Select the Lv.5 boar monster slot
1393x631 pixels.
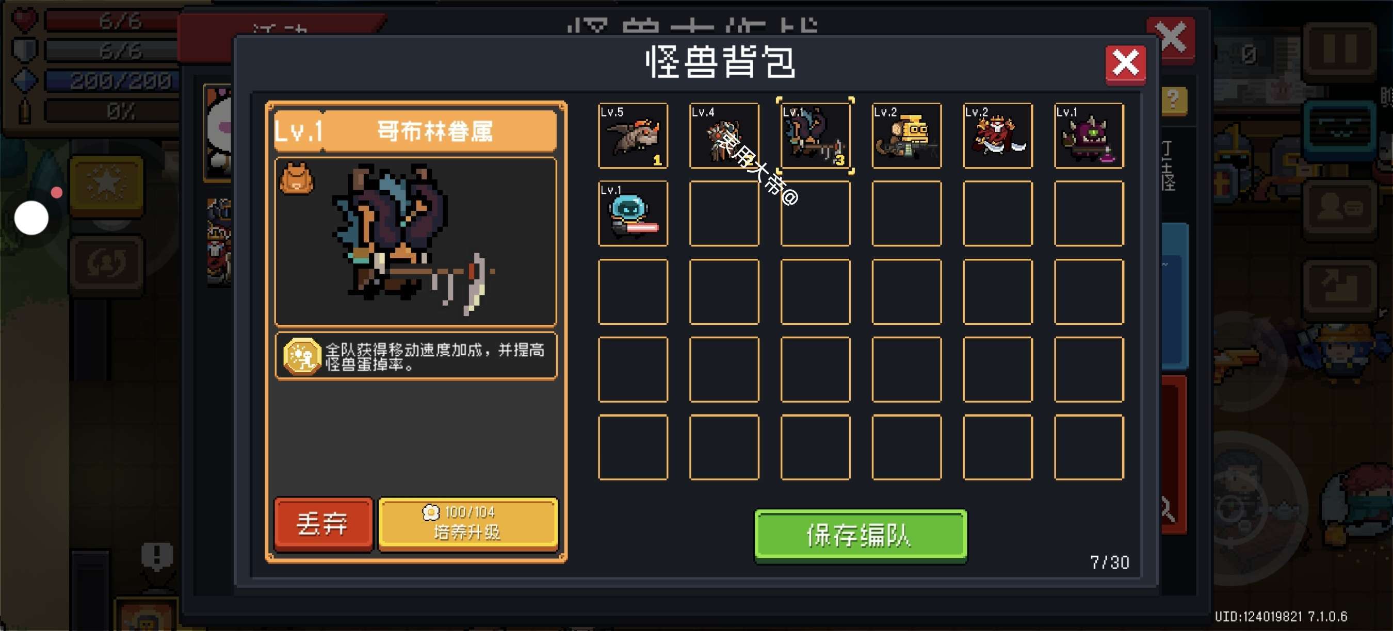click(633, 136)
